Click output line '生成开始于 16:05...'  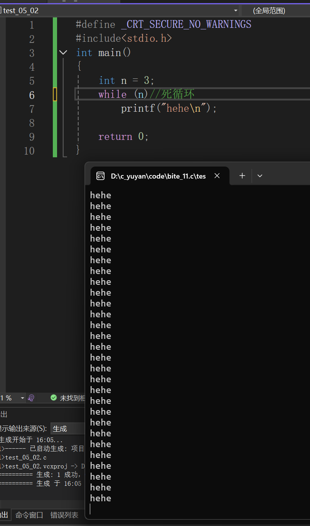pos(31,440)
